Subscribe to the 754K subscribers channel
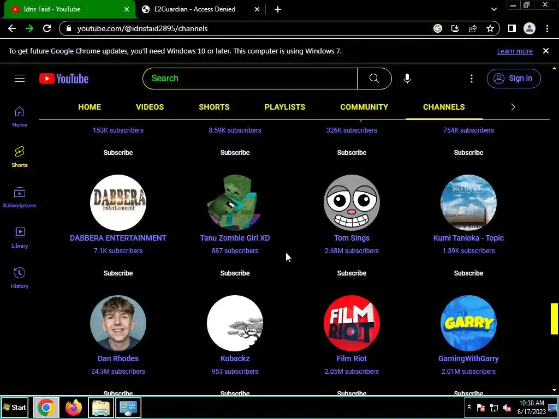Screen dimensions: 559x419 pos(468,153)
